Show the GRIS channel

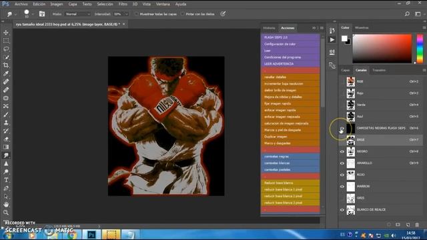[342, 198]
